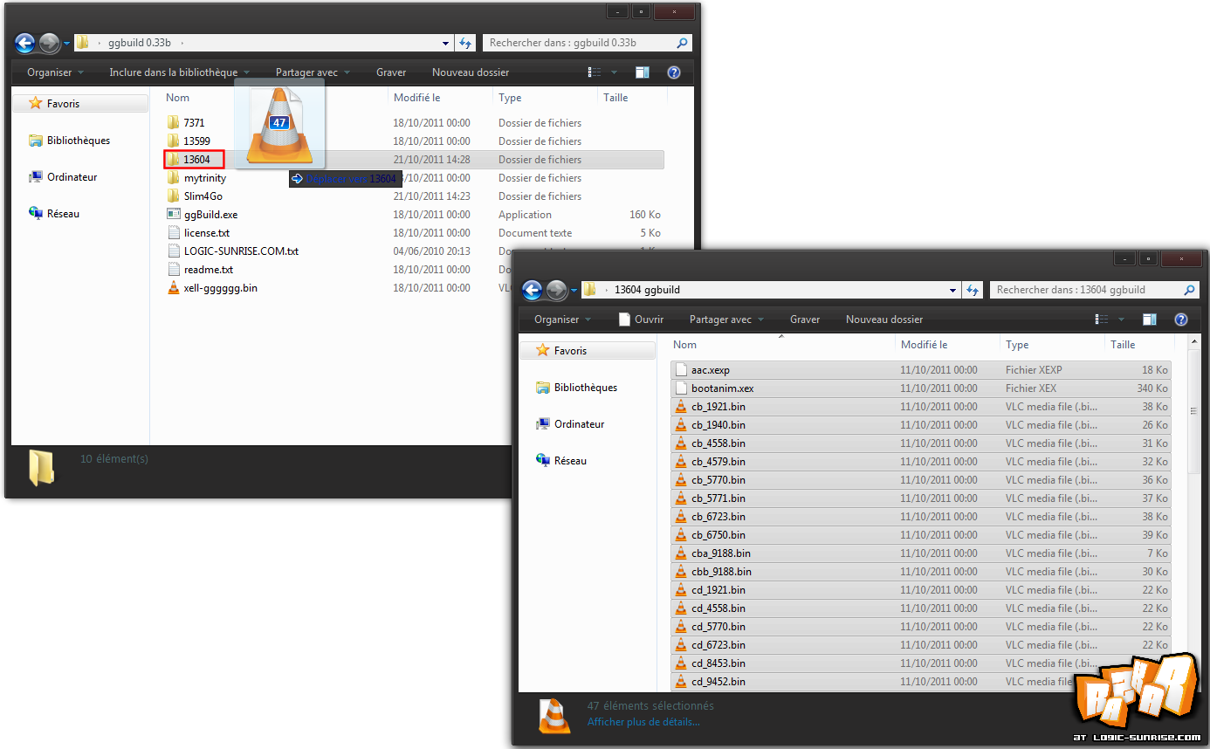The height and width of the screenshot is (749, 1210).
Task: Click Afficher plus de détails link
Action: click(643, 722)
